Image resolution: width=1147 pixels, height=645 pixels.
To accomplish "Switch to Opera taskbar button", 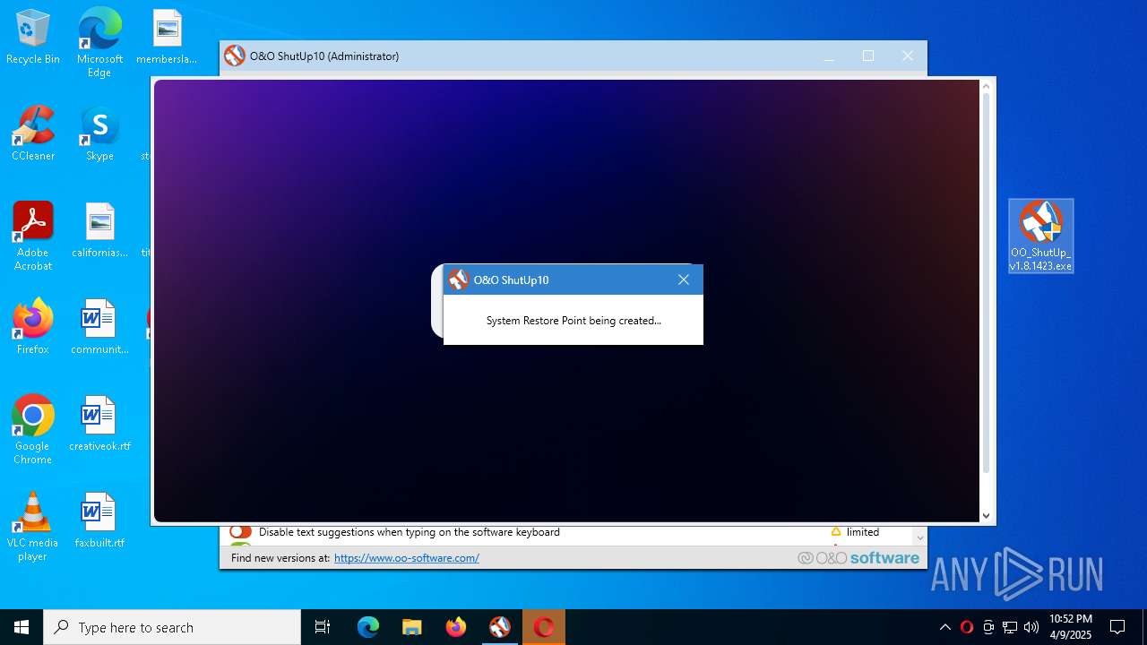I will pyautogui.click(x=544, y=627).
